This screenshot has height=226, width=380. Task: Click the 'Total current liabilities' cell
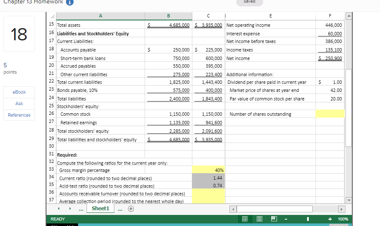tap(101, 82)
